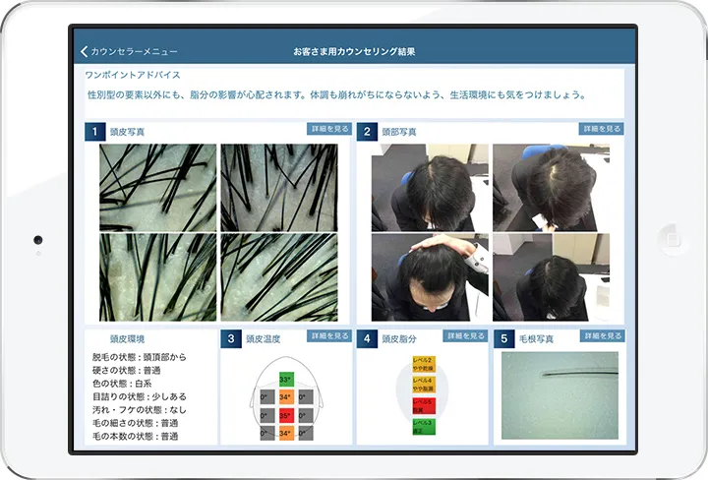Click the green レベル3 sebum level block
The height and width of the screenshot is (480, 708).
tap(423, 427)
